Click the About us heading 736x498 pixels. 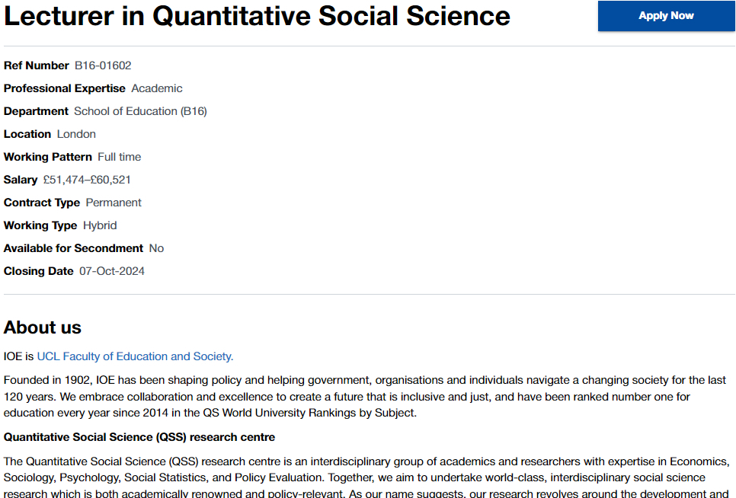(x=43, y=327)
